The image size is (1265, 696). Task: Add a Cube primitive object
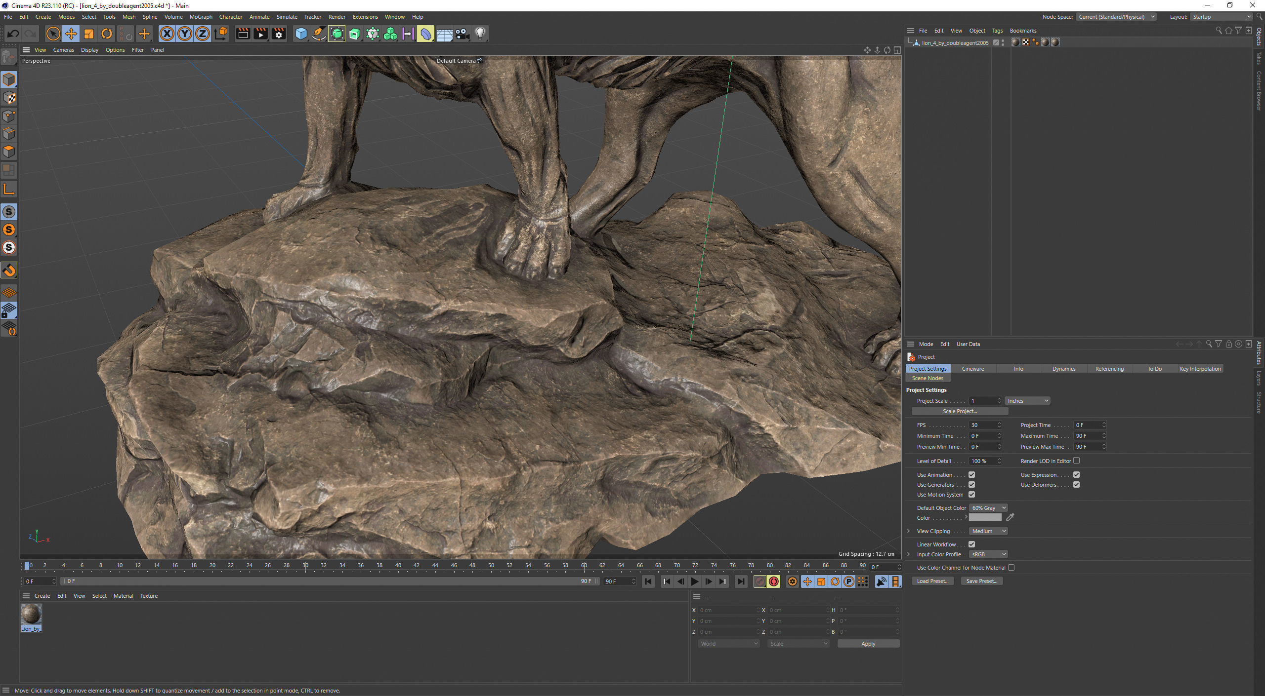pyautogui.click(x=301, y=34)
